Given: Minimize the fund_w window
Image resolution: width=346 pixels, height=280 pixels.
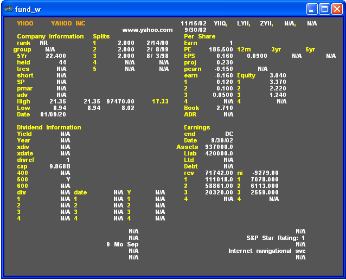Looking at the screenshot, I should pos(312,9).
